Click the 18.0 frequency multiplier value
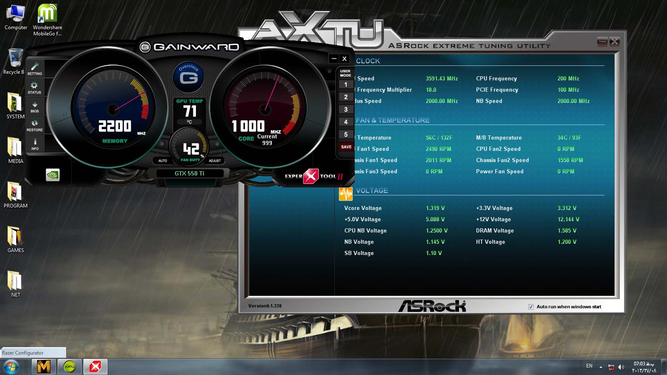Viewport: 667px width, 375px height. tap(431, 90)
